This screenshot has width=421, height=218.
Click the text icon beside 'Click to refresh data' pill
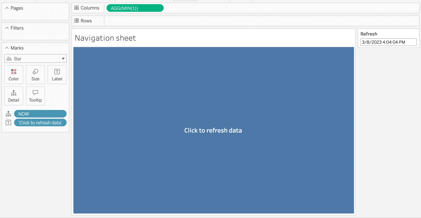[x=8, y=123]
